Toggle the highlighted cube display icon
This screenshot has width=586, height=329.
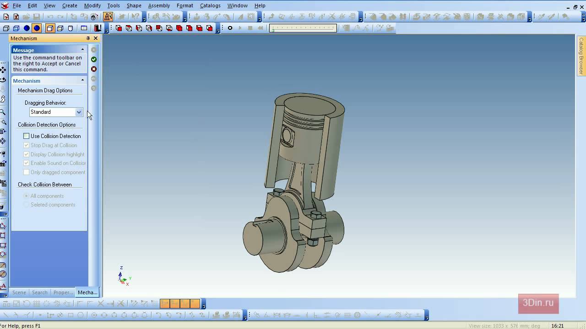(50, 28)
